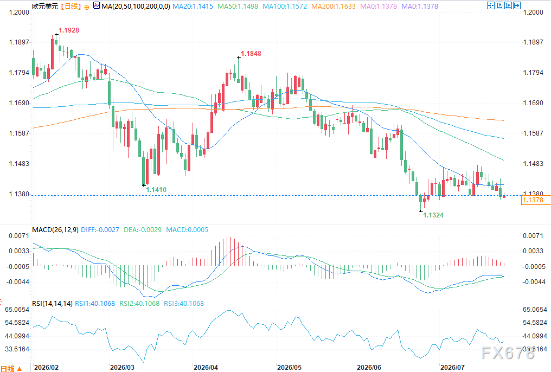551x372 pixels.
Task: Click the 2026/05 date on time axis
Action: (x=289, y=368)
